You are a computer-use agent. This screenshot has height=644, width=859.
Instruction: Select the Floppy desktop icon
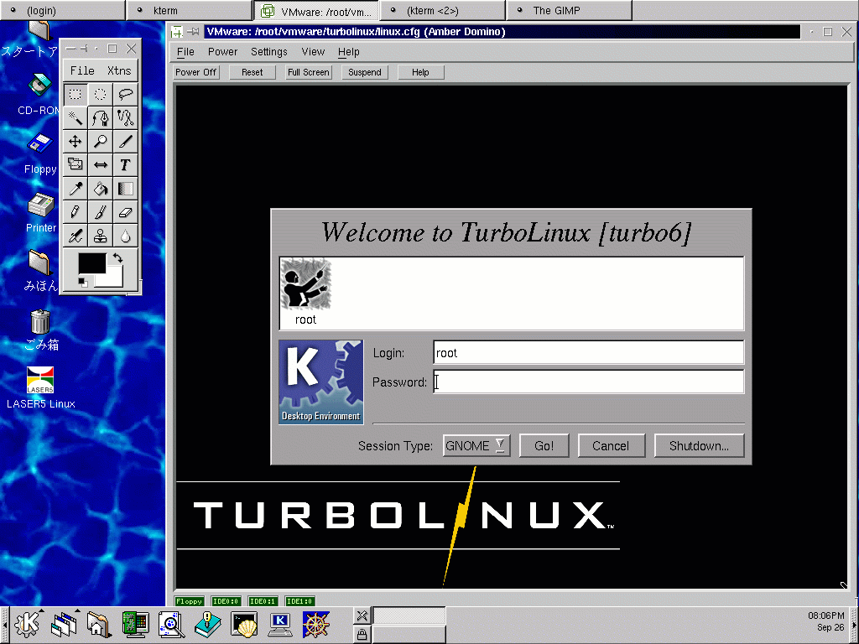click(40, 153)
